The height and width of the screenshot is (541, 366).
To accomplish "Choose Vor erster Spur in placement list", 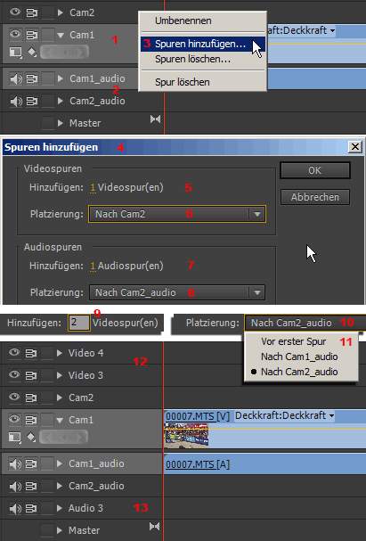I will coord(293,341).
